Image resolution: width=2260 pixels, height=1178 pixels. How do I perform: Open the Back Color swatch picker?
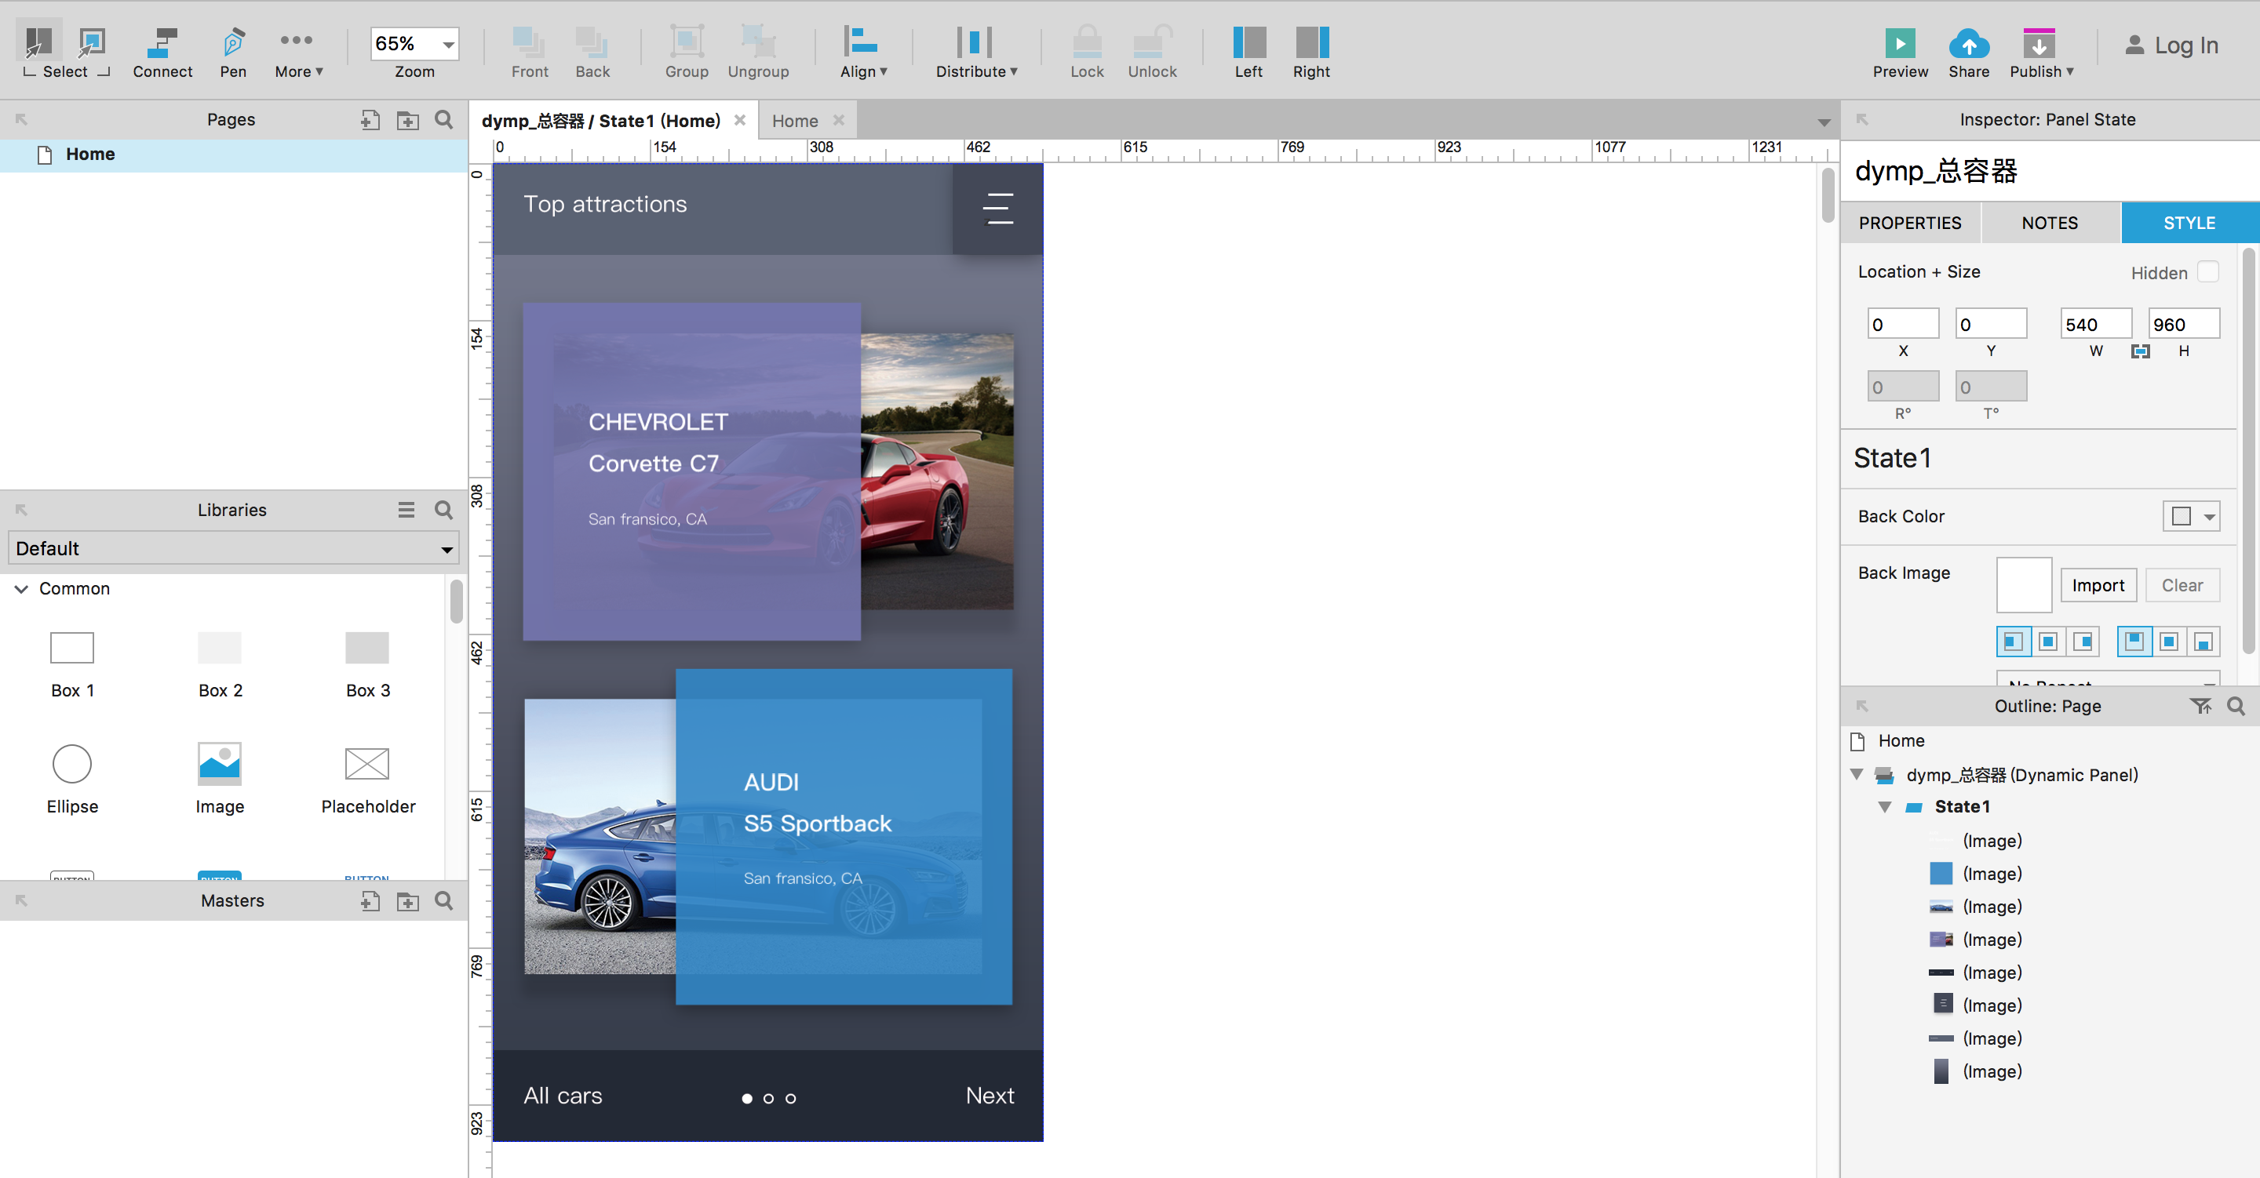click(x=2191, y=517)
